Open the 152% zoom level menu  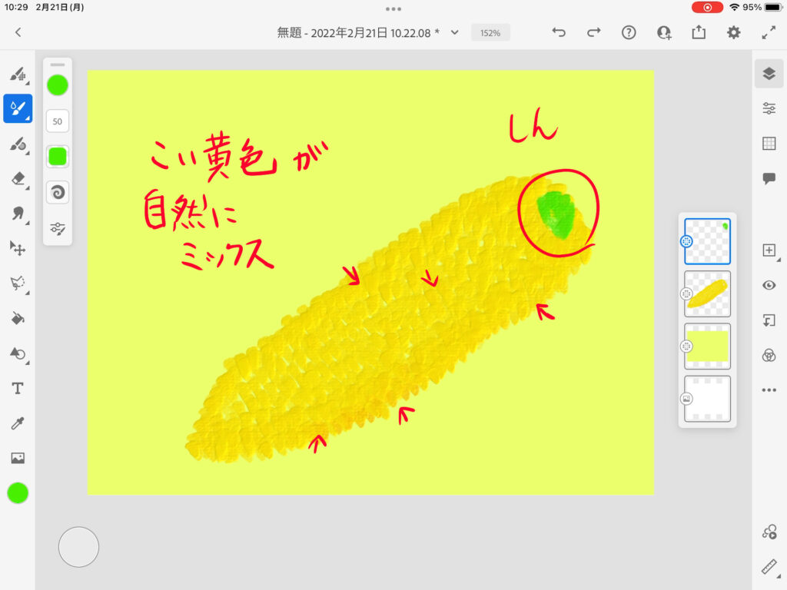490,33
